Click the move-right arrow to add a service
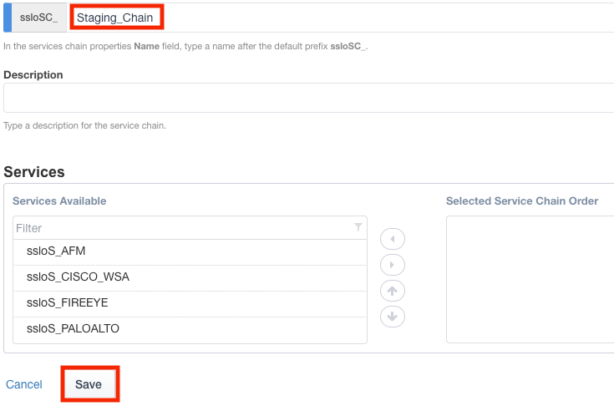The width and height of the screenshot is (614, 406). 393,266
